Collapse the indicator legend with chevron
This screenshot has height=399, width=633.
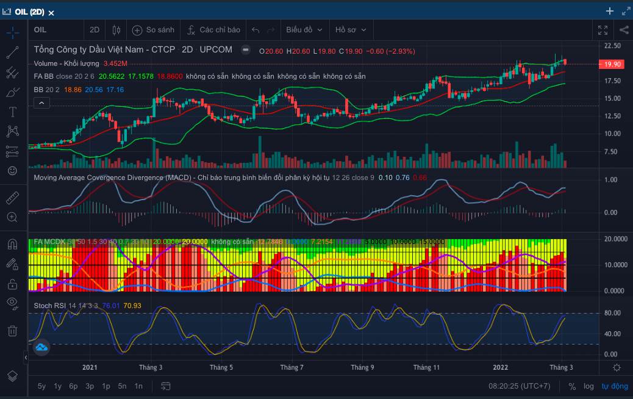tap(41, 103)
